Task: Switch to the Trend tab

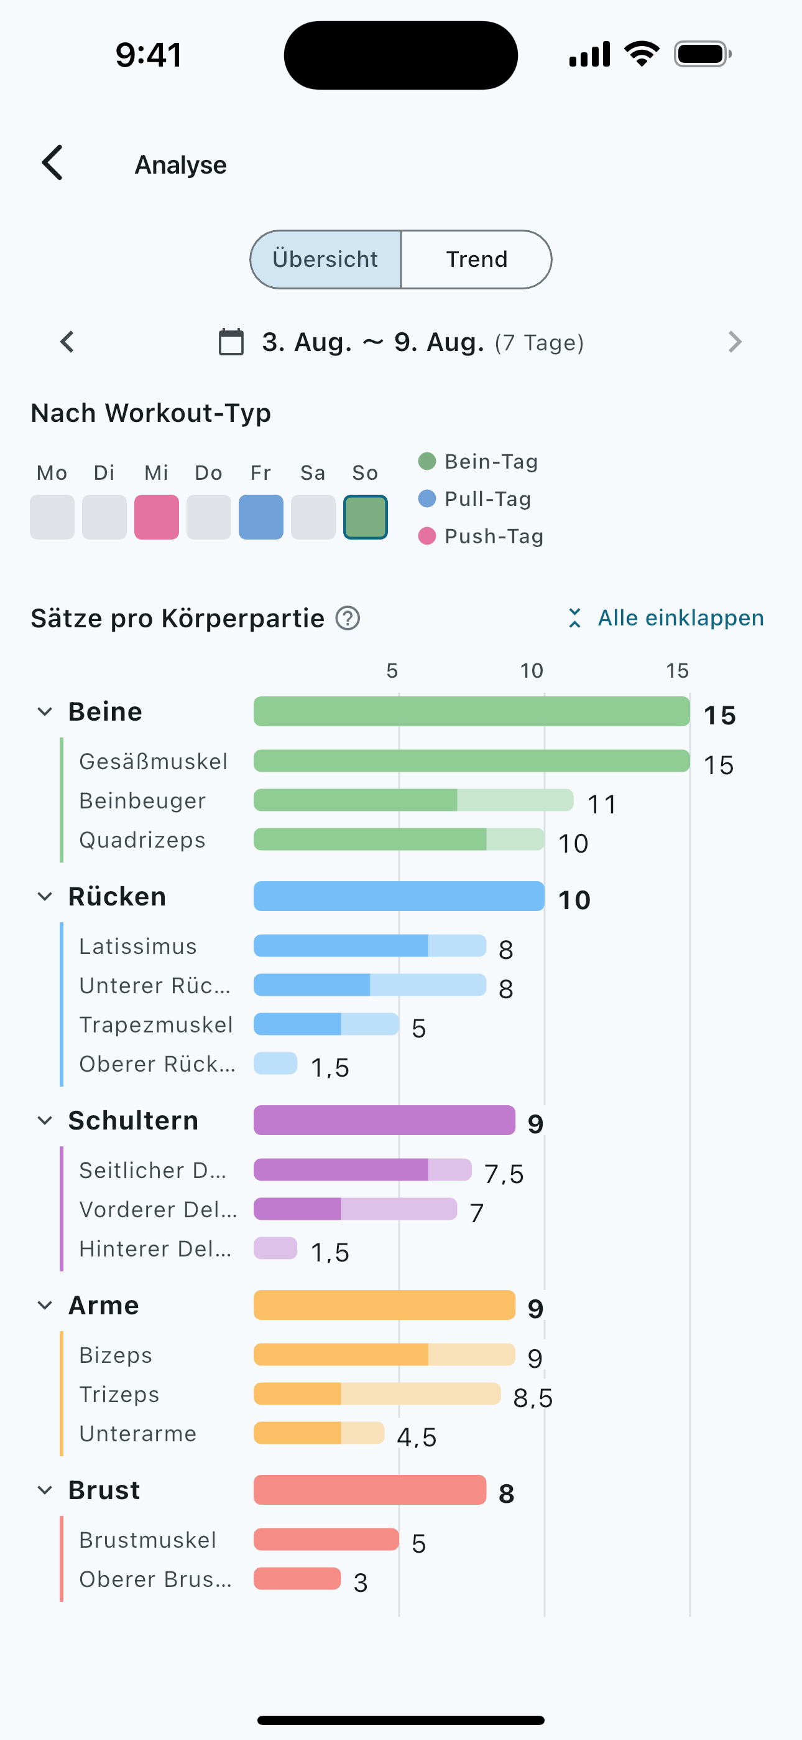Action: pyautogui.click(x=477, y=260)
